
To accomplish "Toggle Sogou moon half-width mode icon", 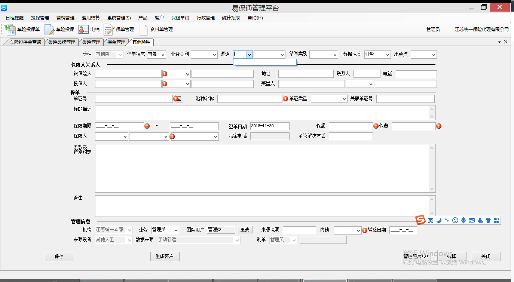I will [x=439, y=220].
